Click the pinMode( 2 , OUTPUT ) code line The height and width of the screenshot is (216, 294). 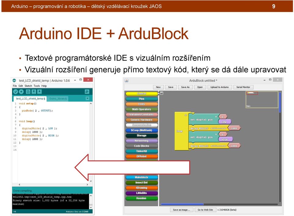tap(37, 110)
